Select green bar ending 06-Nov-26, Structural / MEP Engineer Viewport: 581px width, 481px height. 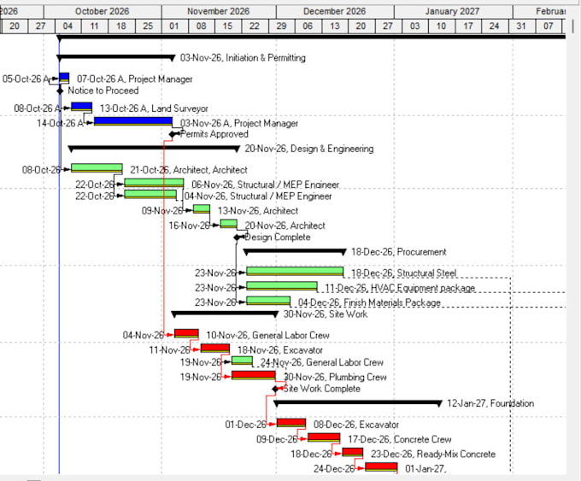154,183
